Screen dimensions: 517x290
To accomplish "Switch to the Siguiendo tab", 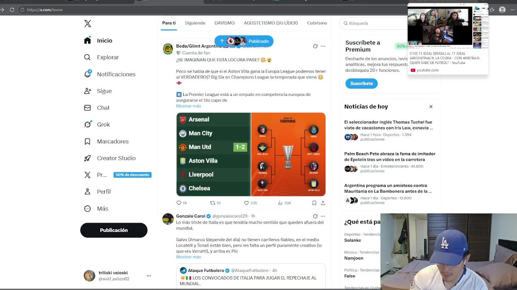I will tap(195, 23).
